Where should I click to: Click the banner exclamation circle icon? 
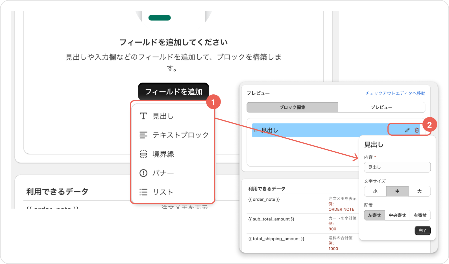143,173
